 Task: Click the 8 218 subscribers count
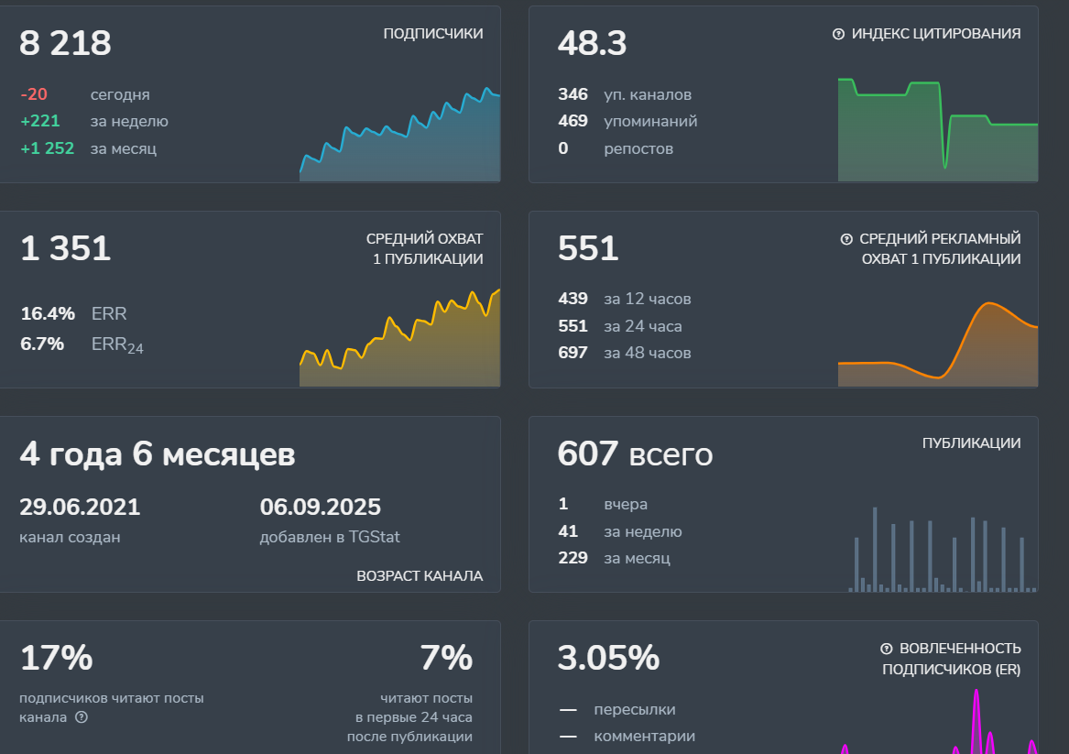(x=65, y=43)
